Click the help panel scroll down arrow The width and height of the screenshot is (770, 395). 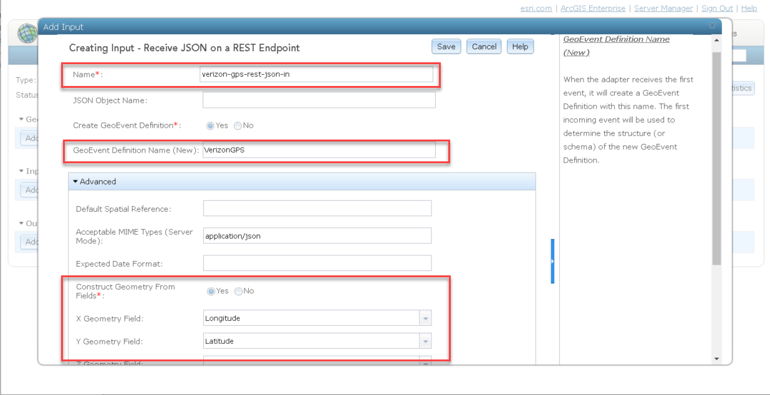(x=716, y=359)
